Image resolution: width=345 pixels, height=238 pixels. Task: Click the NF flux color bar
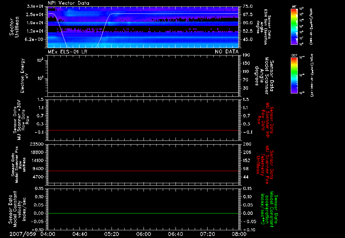tap(294, 27)
